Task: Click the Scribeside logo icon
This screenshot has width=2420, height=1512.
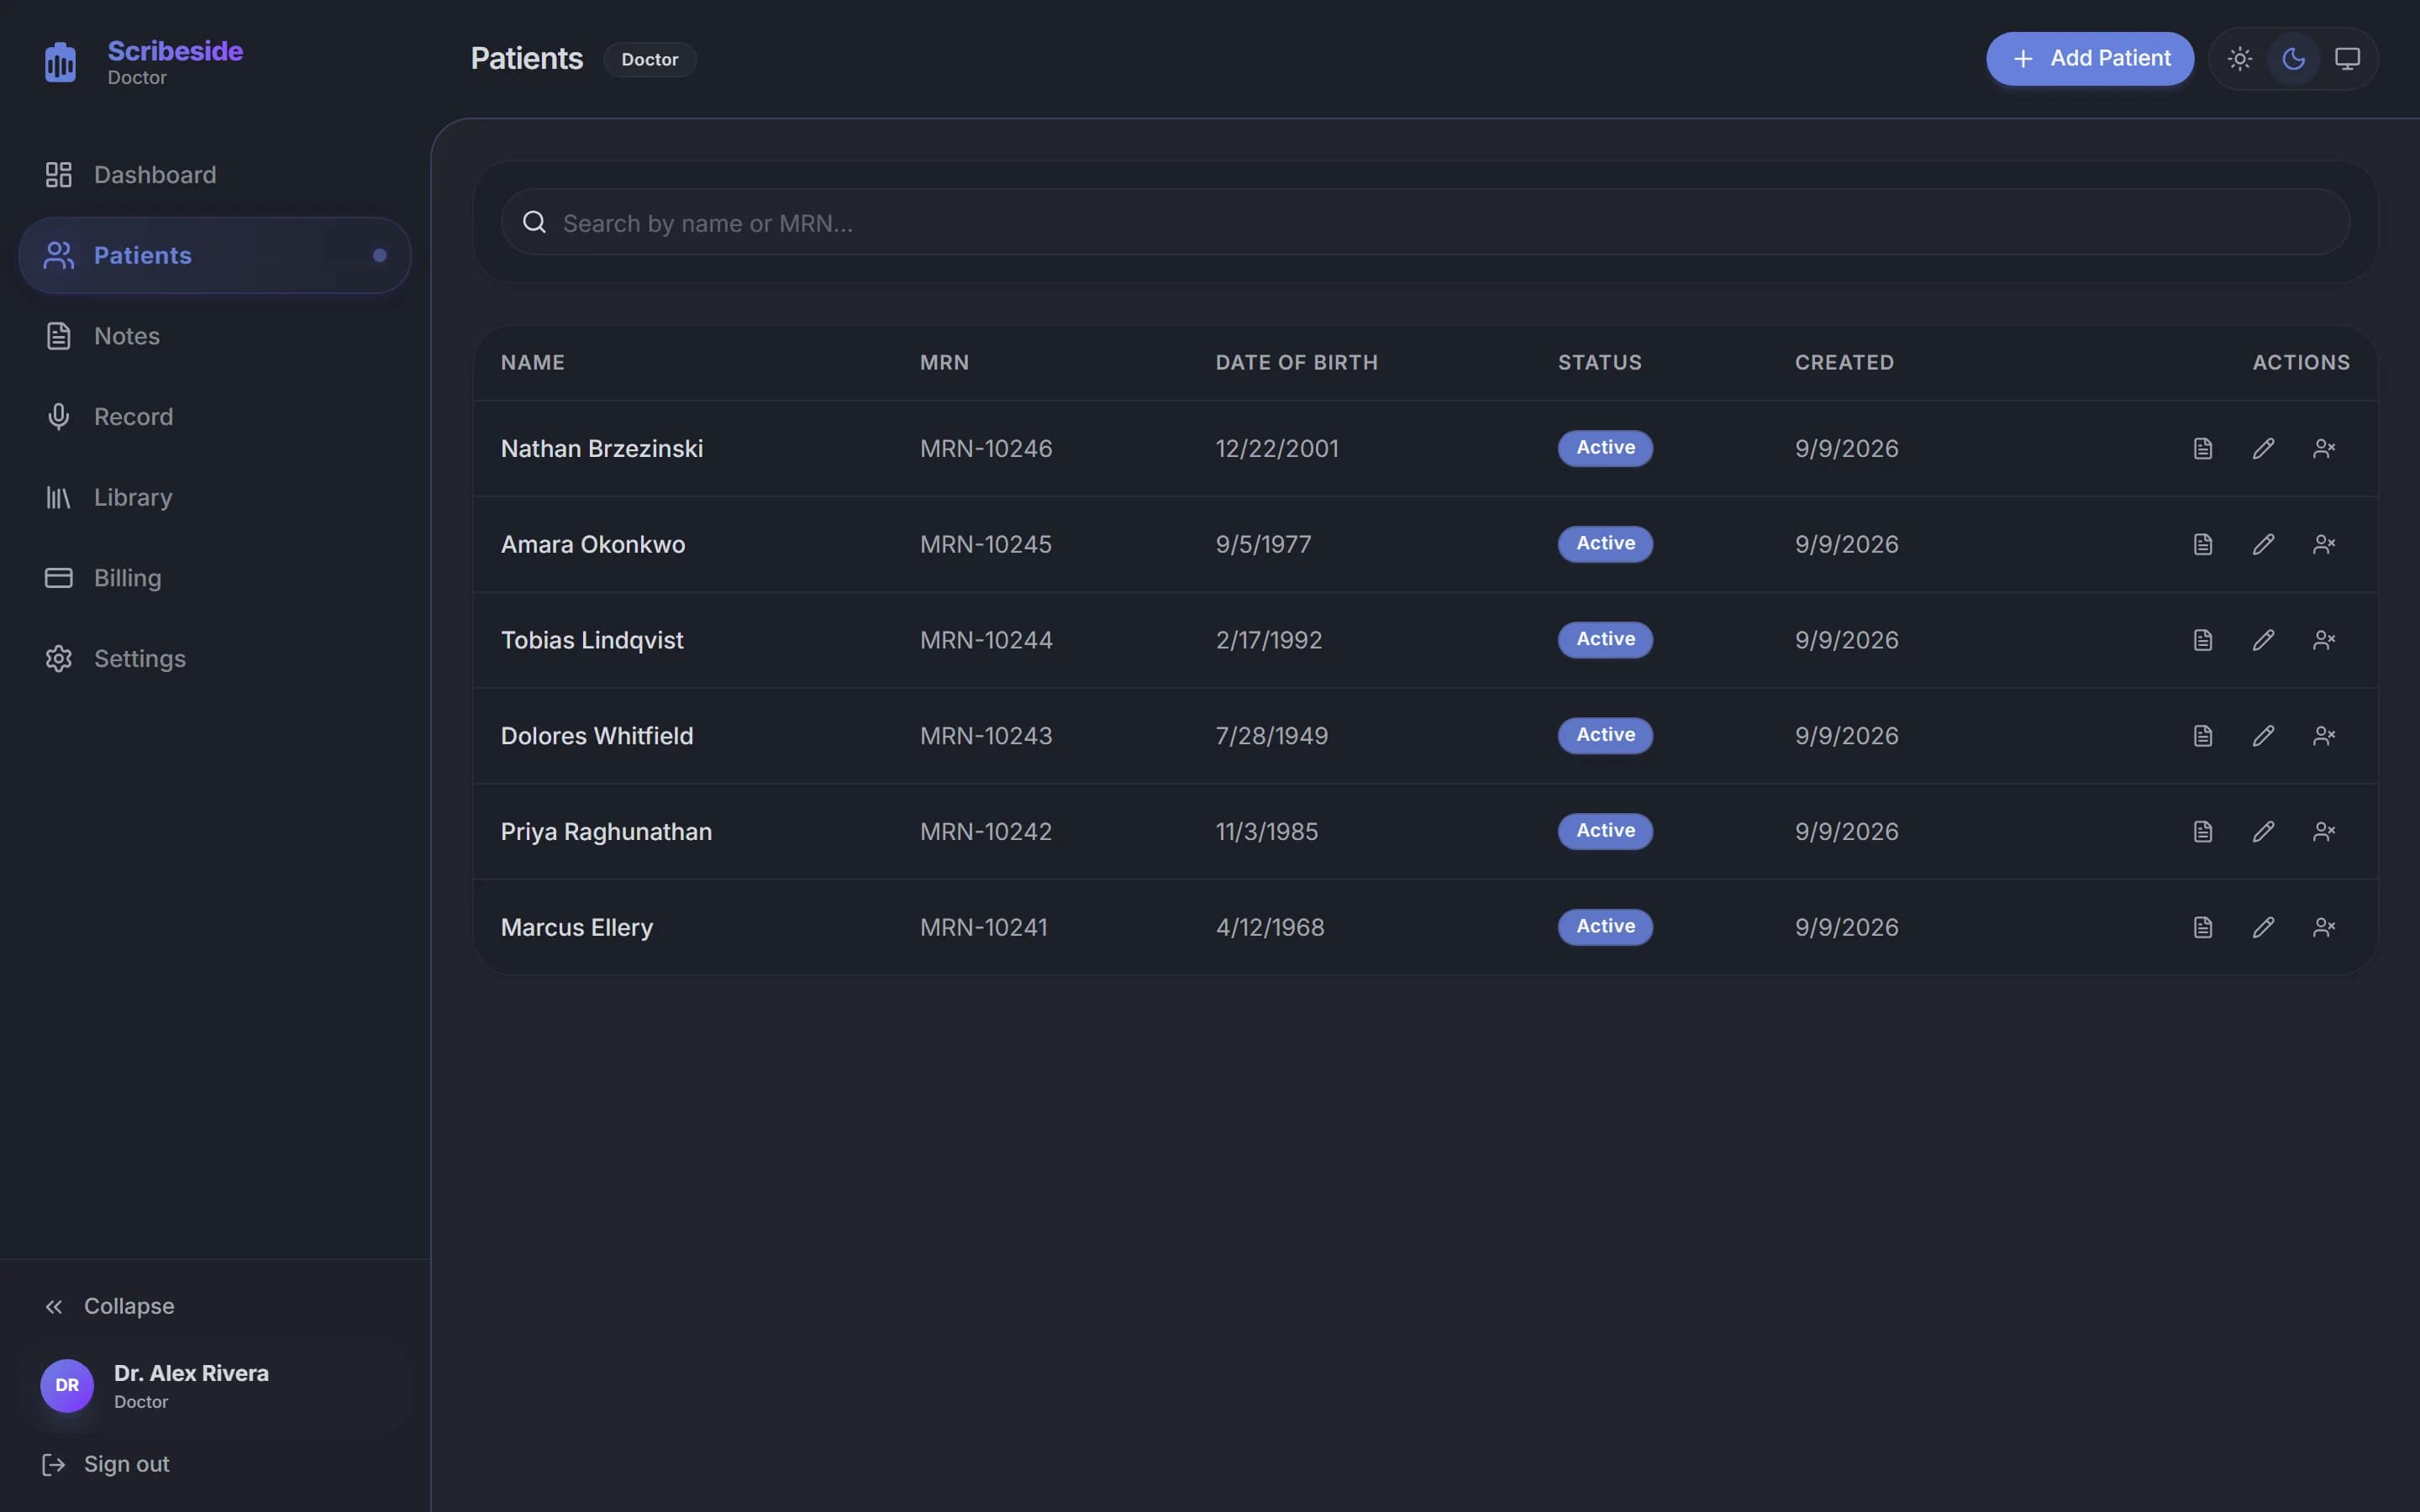Action: pyautogui.click(x=60, y=62)
